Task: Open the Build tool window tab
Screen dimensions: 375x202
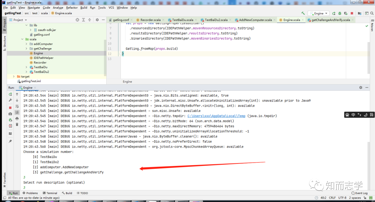Action: [67, 193]
